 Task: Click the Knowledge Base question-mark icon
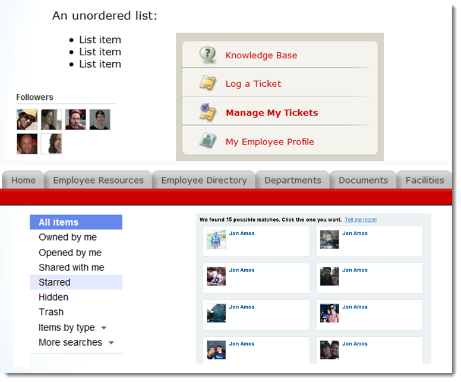coord(208,55)
